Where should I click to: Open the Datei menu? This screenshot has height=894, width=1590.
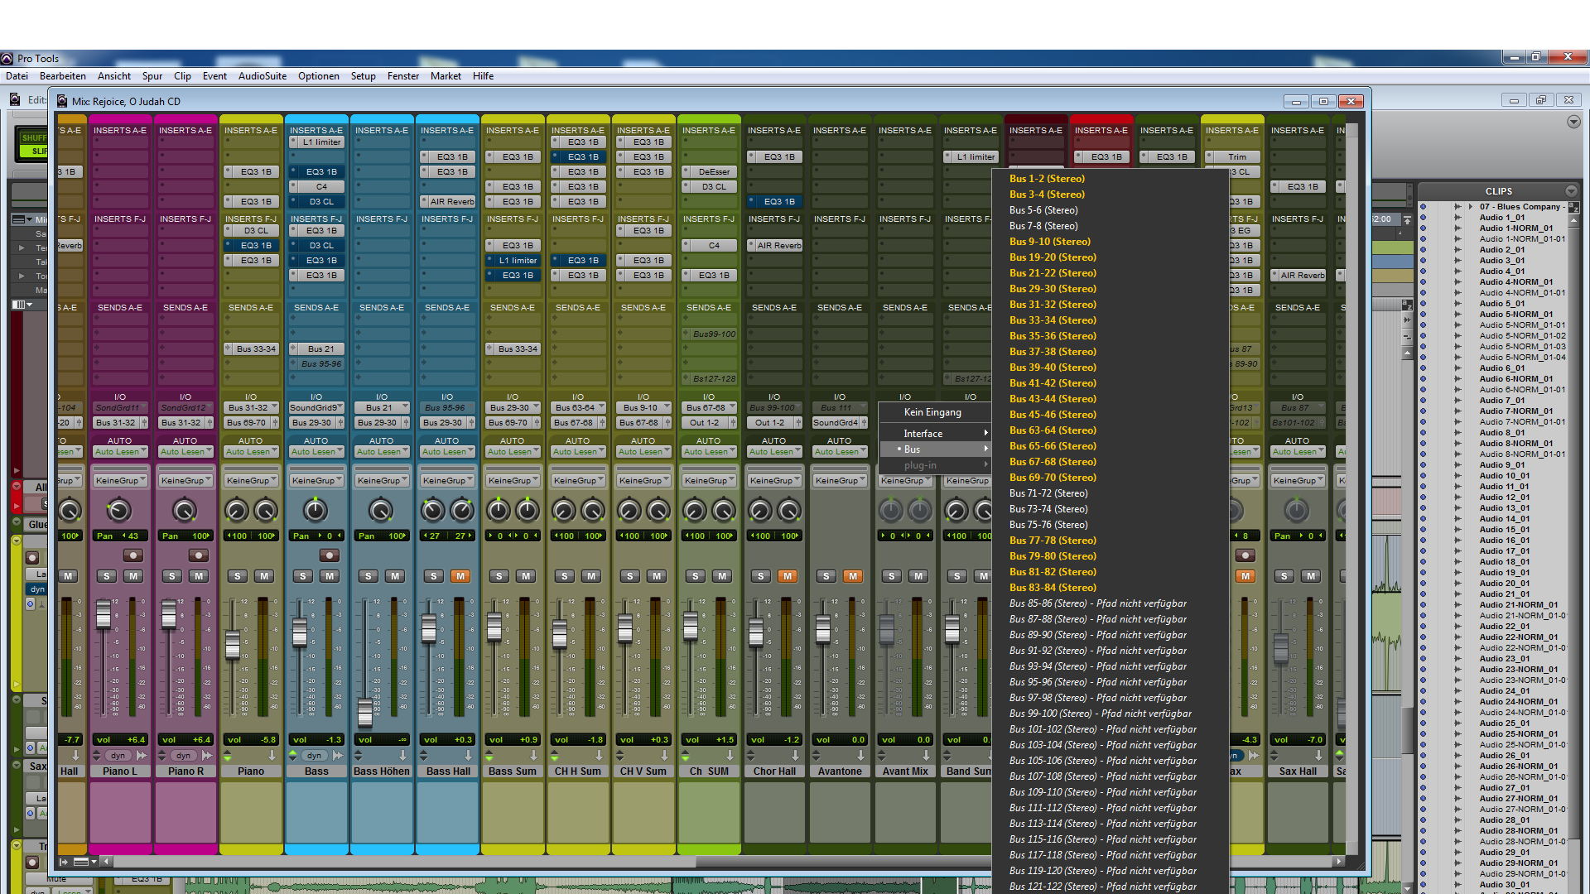[x=17, y=76]
